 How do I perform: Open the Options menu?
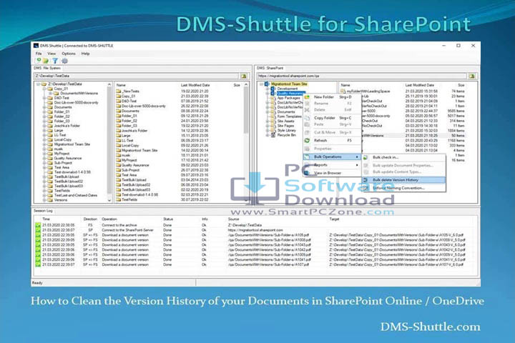tap(69, 54)
